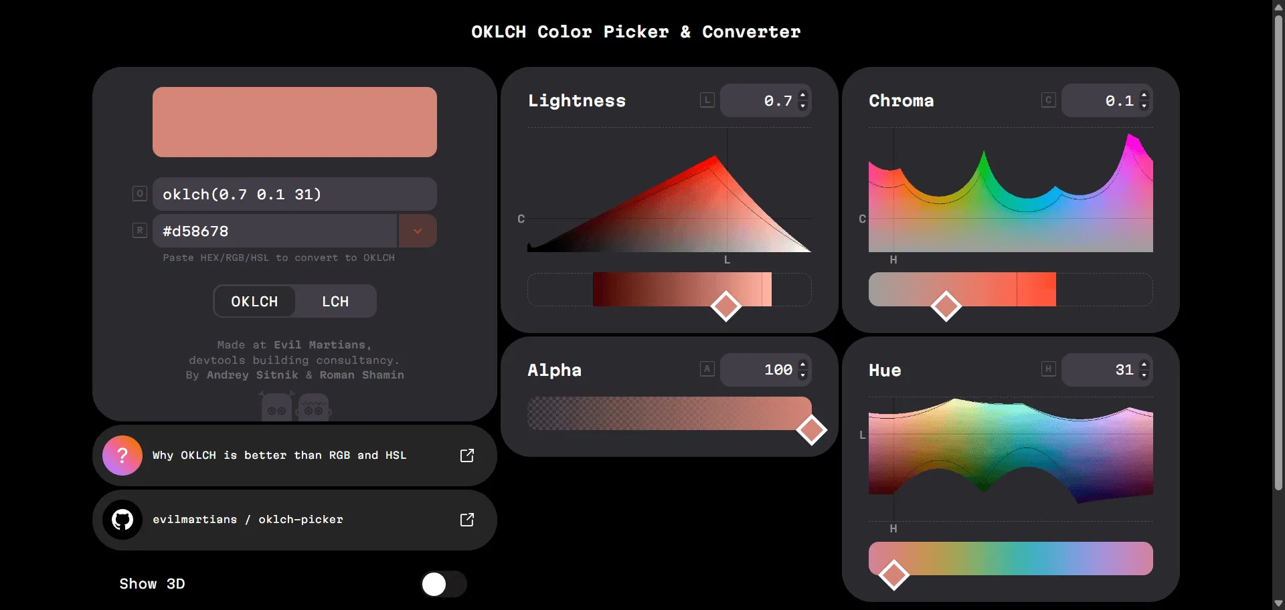Click the H keyboard hint beside Hue
Screen dimensions: 1285x610
[1049, 369]
